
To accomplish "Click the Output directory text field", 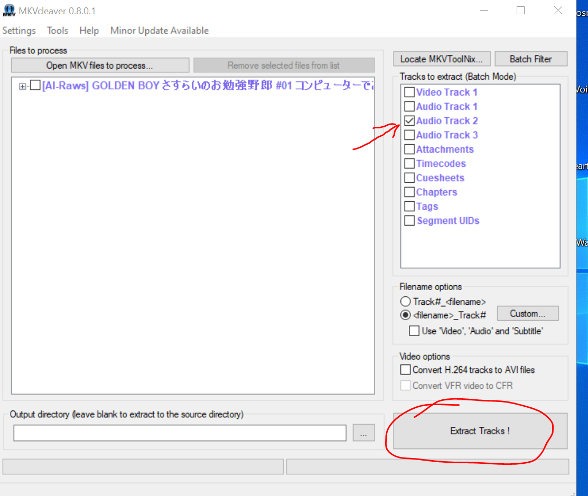I will pos(180,433).
